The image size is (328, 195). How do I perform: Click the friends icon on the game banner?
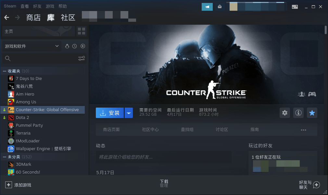click(301, 94)
